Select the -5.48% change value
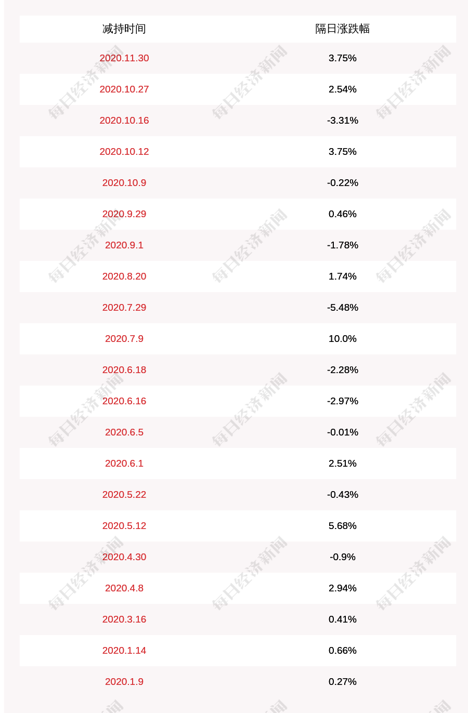468x713 pixels. coord(343,307)
